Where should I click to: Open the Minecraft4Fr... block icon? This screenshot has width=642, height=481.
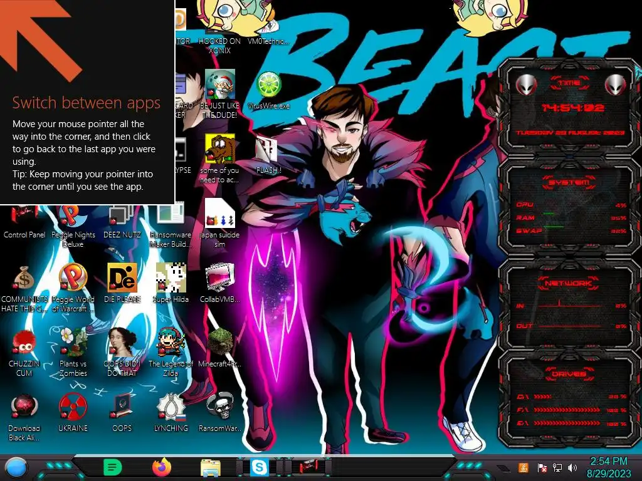pos(219,348)
